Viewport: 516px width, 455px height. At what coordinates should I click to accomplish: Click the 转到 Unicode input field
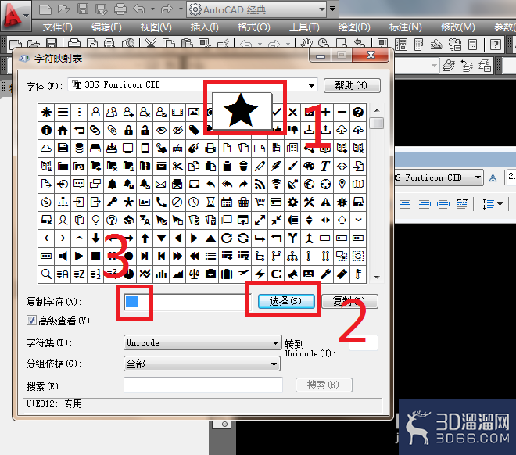click(x=364, y=342)
